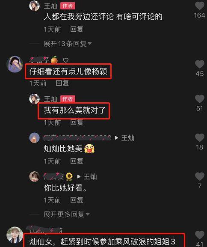
Task: Reply to 我有那么美就对了 comment
Action: (77, 122)
